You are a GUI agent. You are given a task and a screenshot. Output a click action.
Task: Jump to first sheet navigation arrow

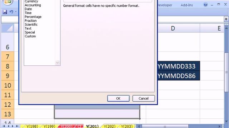pyautogui.click(x=4, y=126)
